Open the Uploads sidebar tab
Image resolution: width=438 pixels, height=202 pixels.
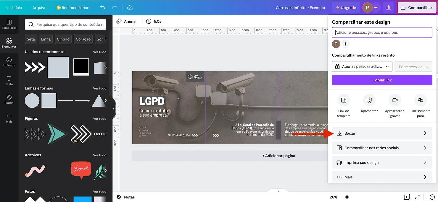point(9,62)
